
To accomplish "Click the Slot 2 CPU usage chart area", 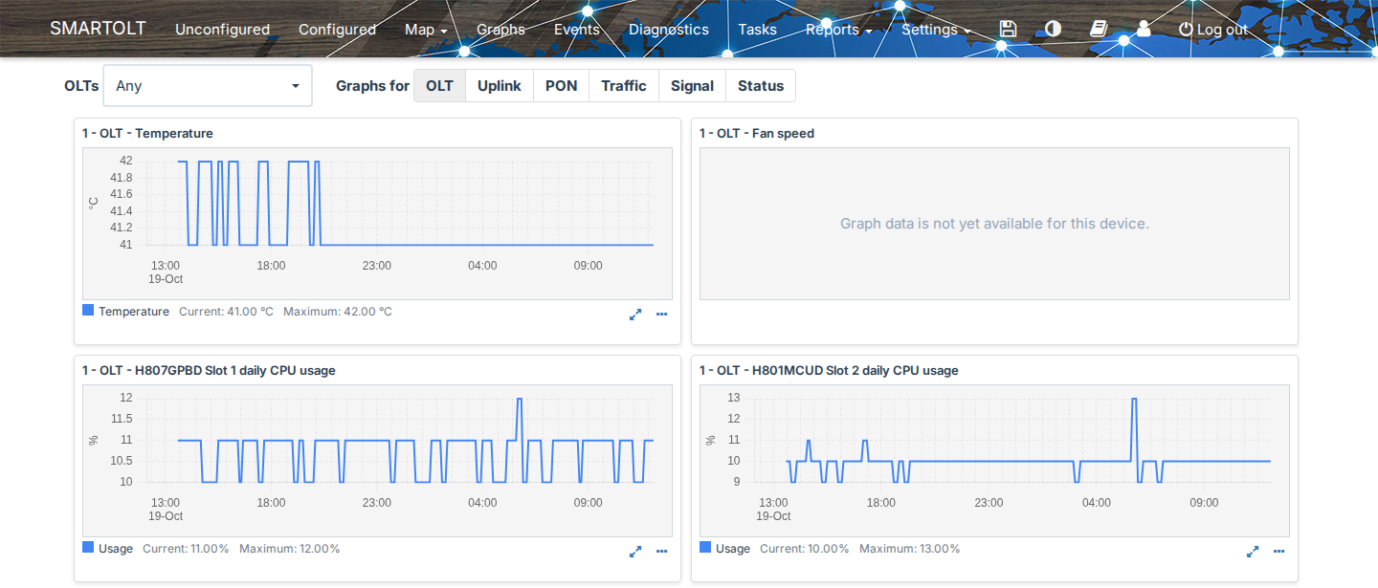I will point(994,461).
